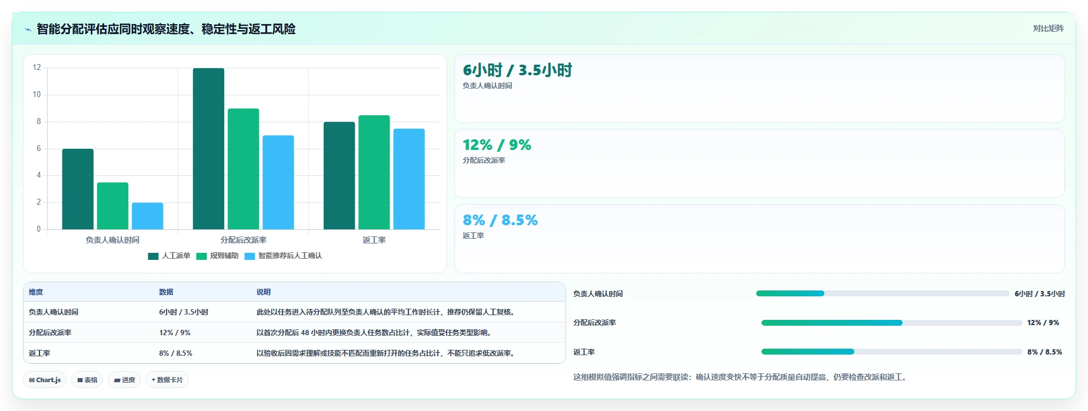Click the 智能推荐 bar for 返工率
This screenshot has height=411, width=1088.
(x=408, y=179)
